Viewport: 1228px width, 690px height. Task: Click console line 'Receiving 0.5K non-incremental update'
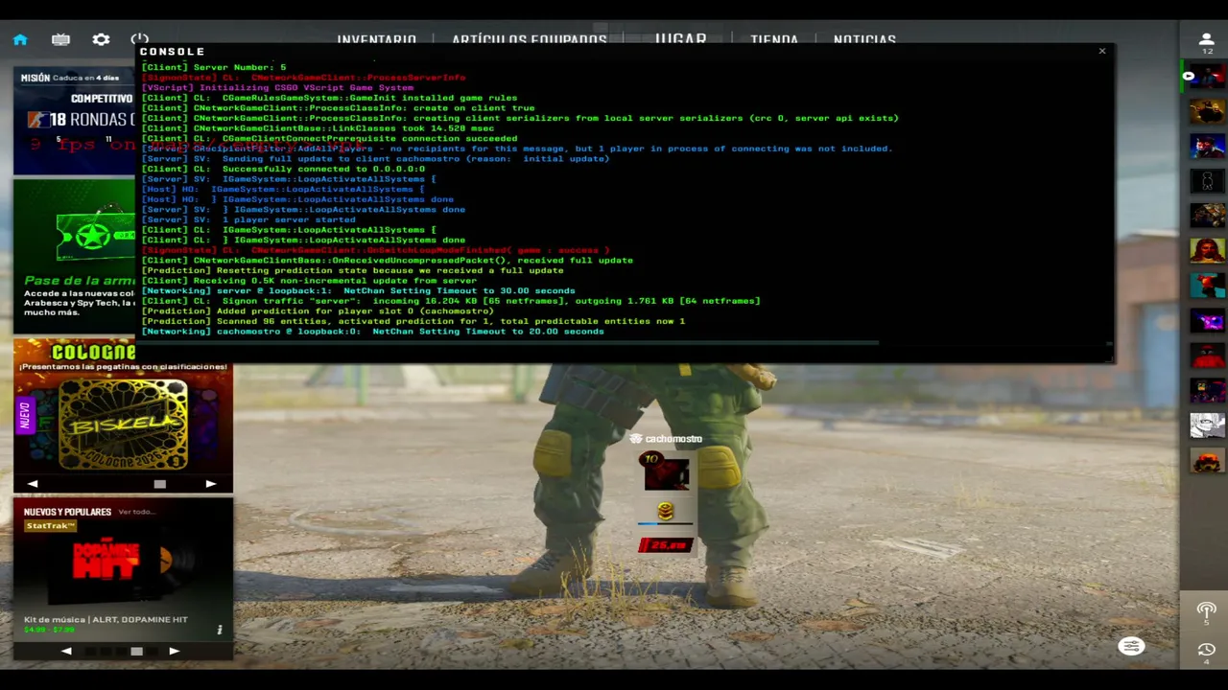tap(309, 280)
